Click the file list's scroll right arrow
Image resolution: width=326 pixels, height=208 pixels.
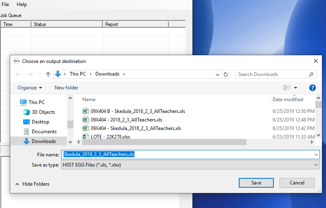(312, 142)
